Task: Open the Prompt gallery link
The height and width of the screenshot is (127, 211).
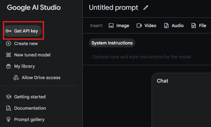Action: [x=29, y=119]
